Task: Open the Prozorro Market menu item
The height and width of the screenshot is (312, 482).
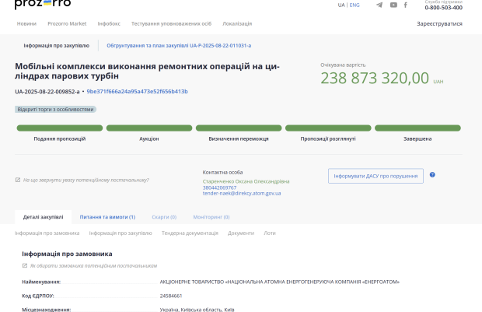Action: pos(67,23)
